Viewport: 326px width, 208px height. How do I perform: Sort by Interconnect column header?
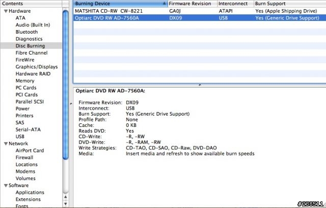point(235,4)
